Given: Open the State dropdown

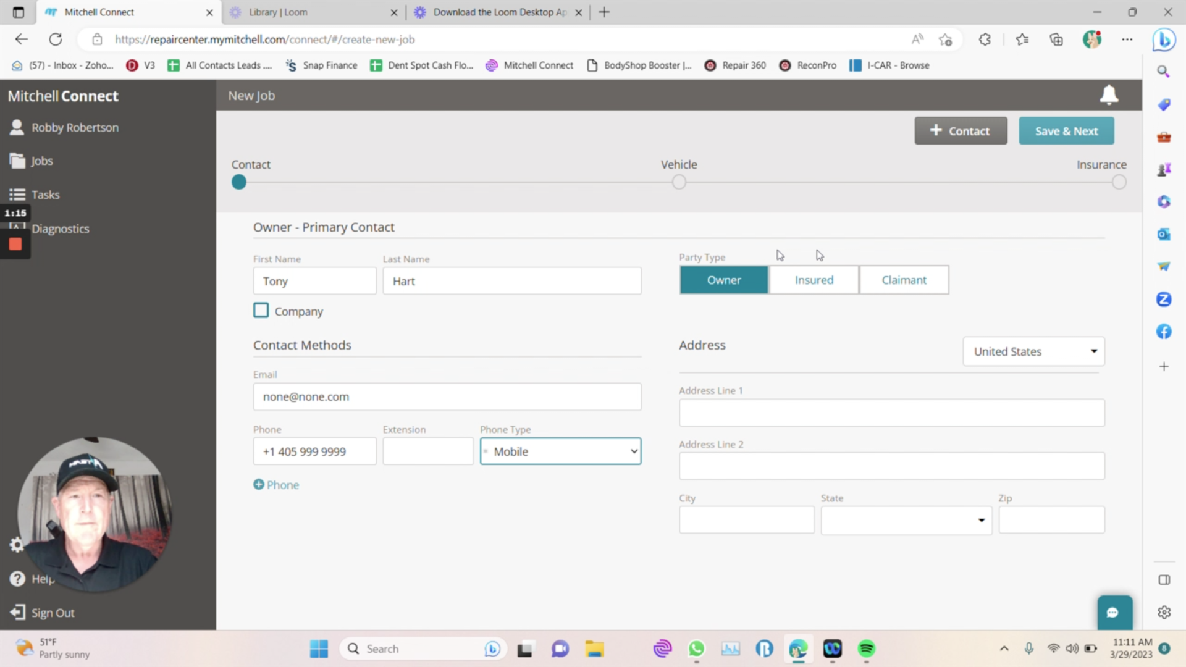Looking at the screenshot, I should (906, 520).
